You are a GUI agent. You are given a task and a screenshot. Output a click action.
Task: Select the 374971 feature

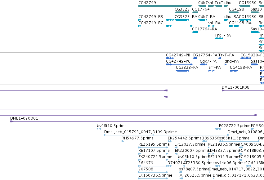pyautogui.click(x=170, y=166)
